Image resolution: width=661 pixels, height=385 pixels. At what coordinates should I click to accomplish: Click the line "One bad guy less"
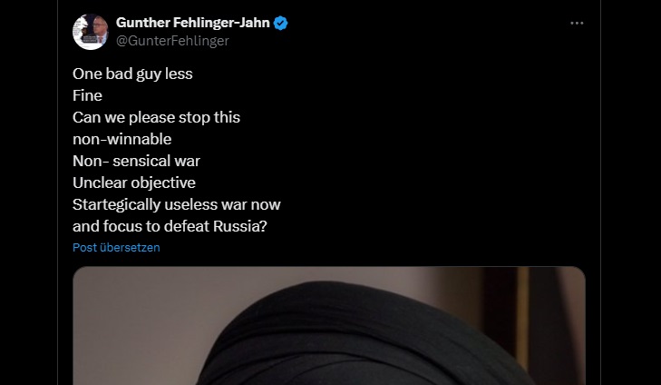pos(132,74)
